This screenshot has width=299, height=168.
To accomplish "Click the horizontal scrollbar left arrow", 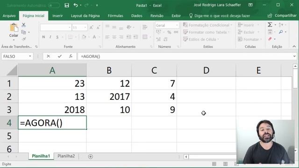I will pyautogui.click(x=186, y=157).
